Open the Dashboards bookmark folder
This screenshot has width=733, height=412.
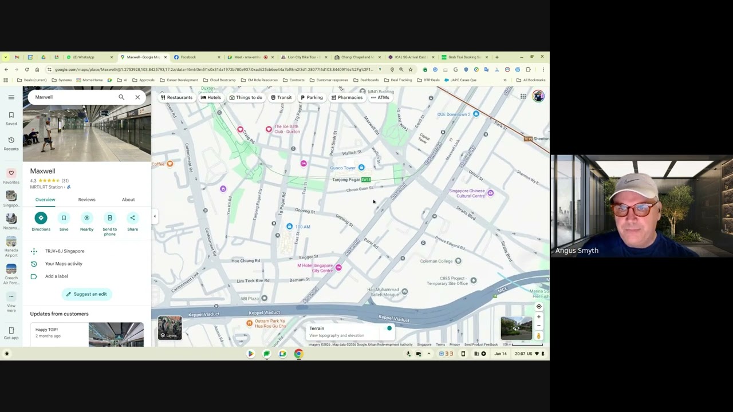pyautogui.click(x=365, y=80)
